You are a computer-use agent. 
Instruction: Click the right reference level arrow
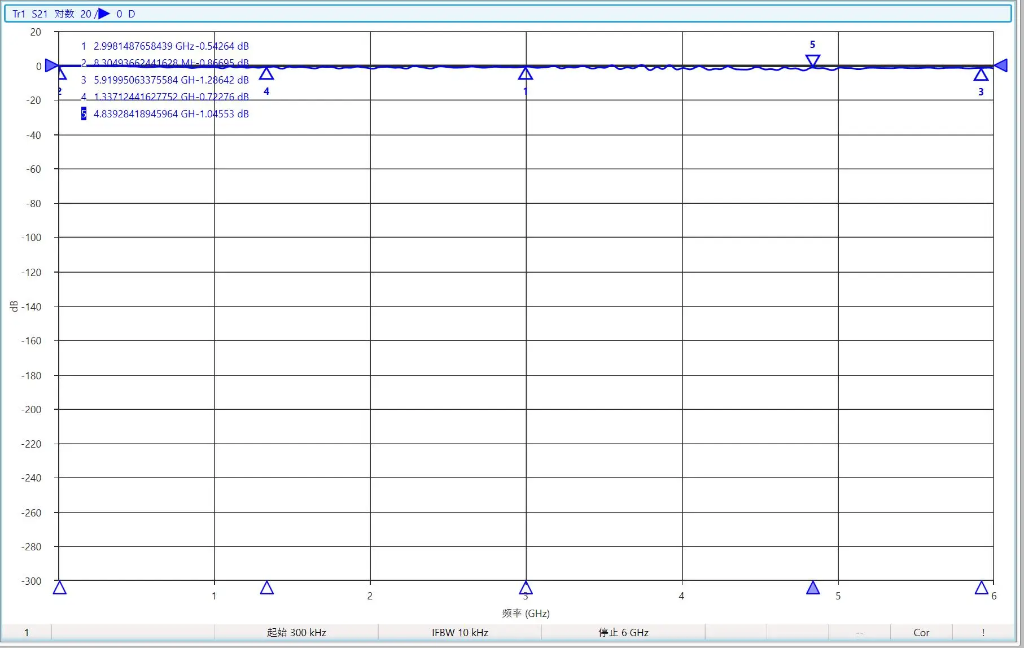(1001, 65)
